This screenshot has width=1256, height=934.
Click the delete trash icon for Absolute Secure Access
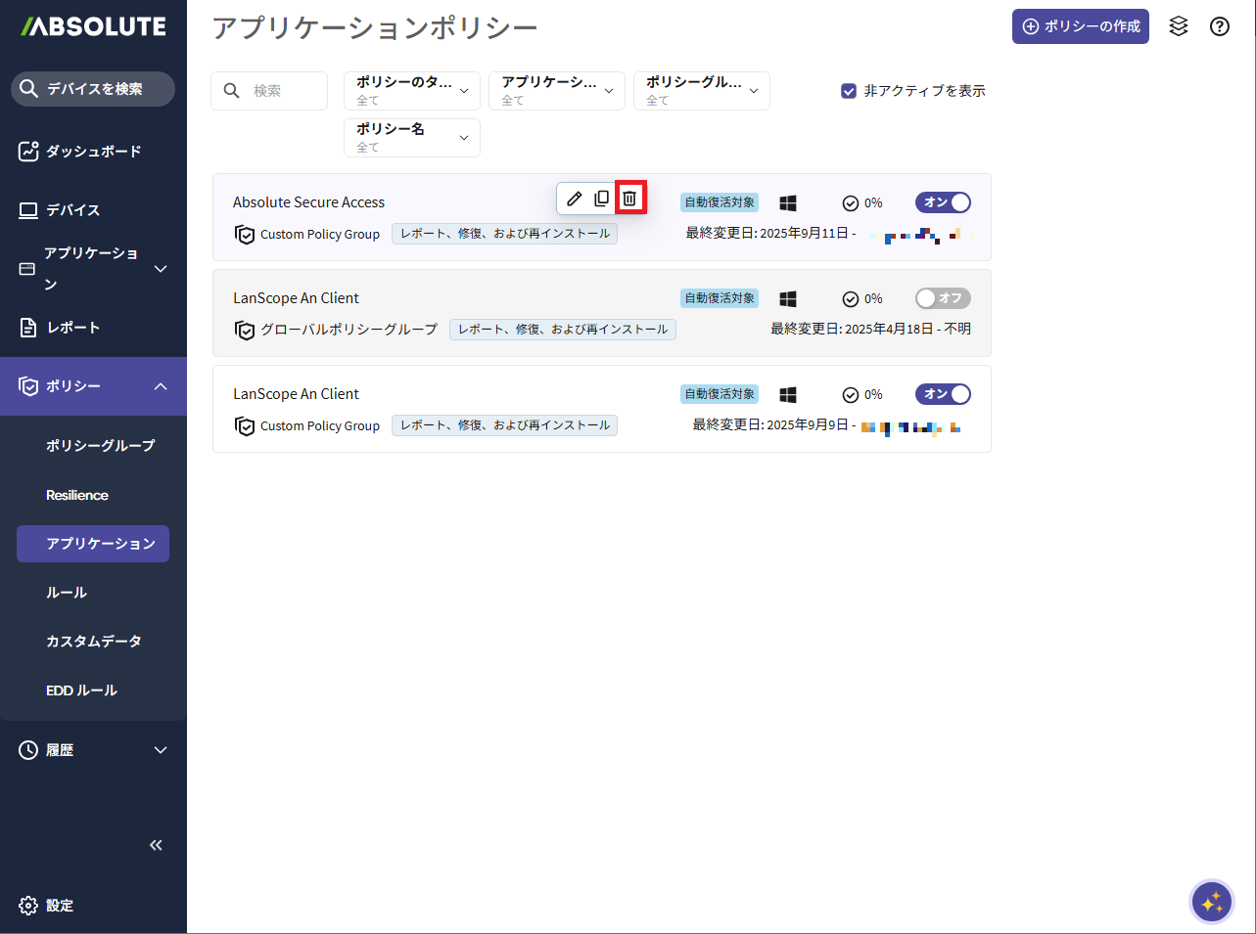tap(629, 199)
